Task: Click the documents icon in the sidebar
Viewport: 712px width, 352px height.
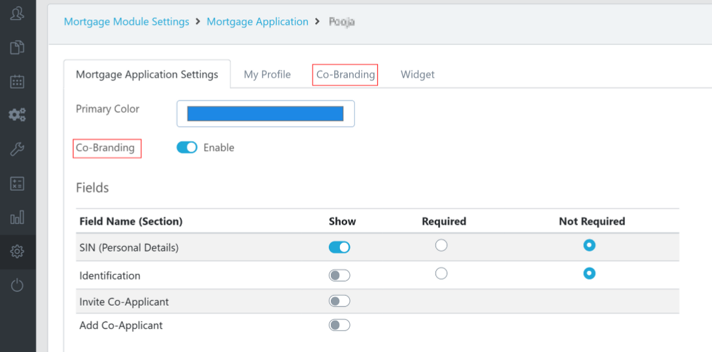Action: point(18,47)
